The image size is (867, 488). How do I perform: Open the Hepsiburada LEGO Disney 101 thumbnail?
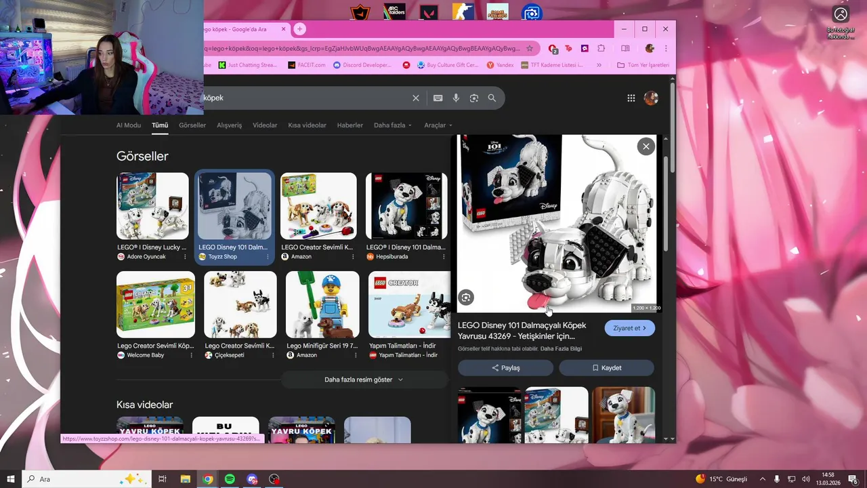pyautogui.click(x=406, y=206)
